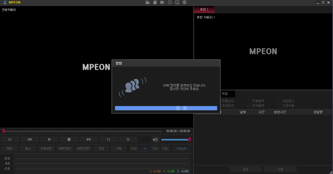Click the globe language icon

(184, 2)
